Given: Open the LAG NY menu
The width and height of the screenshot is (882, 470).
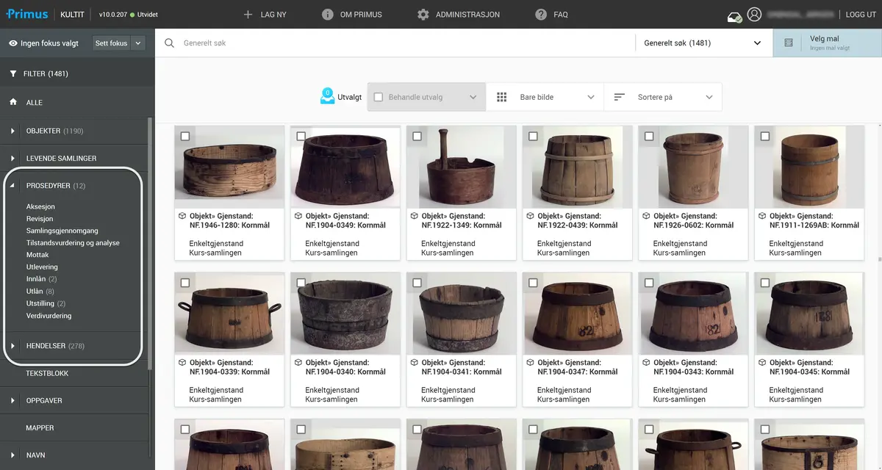Looking at the screenshot, I should click(265, 15).
